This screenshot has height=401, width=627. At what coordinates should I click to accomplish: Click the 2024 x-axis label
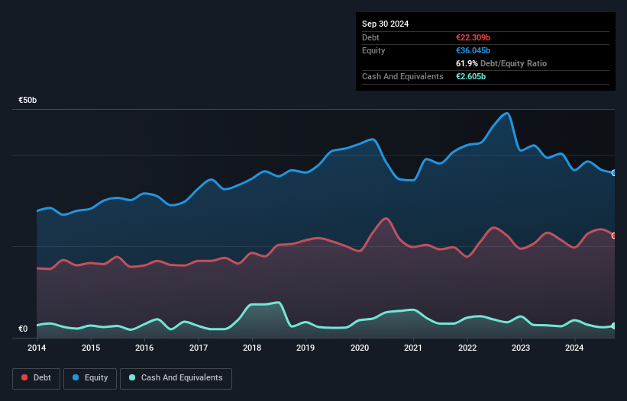(x=574, y=348)
